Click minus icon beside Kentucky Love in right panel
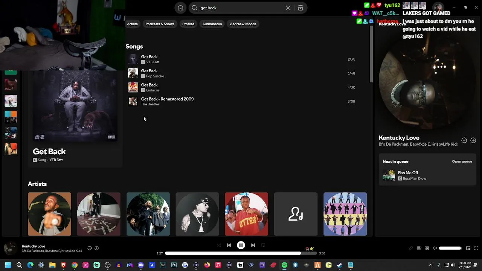This screenshot has height=271, width=482. coord(464,140)
